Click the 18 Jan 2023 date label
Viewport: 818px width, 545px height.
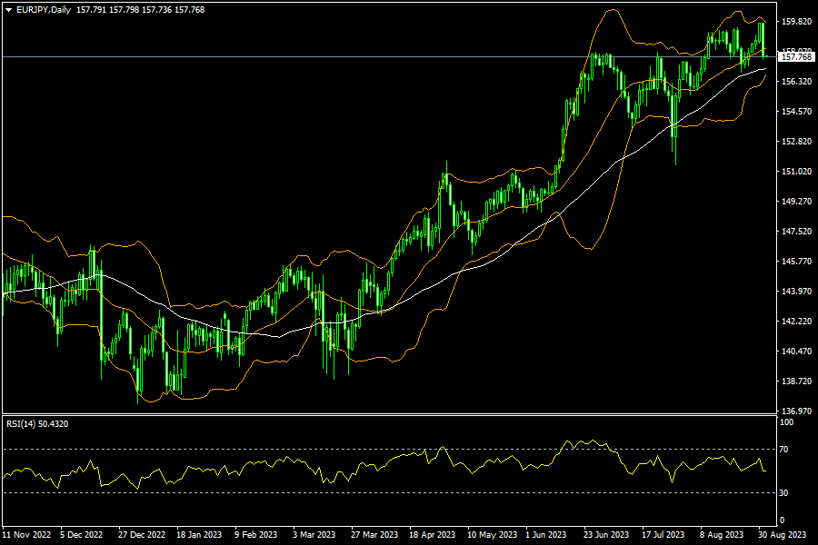199,535
